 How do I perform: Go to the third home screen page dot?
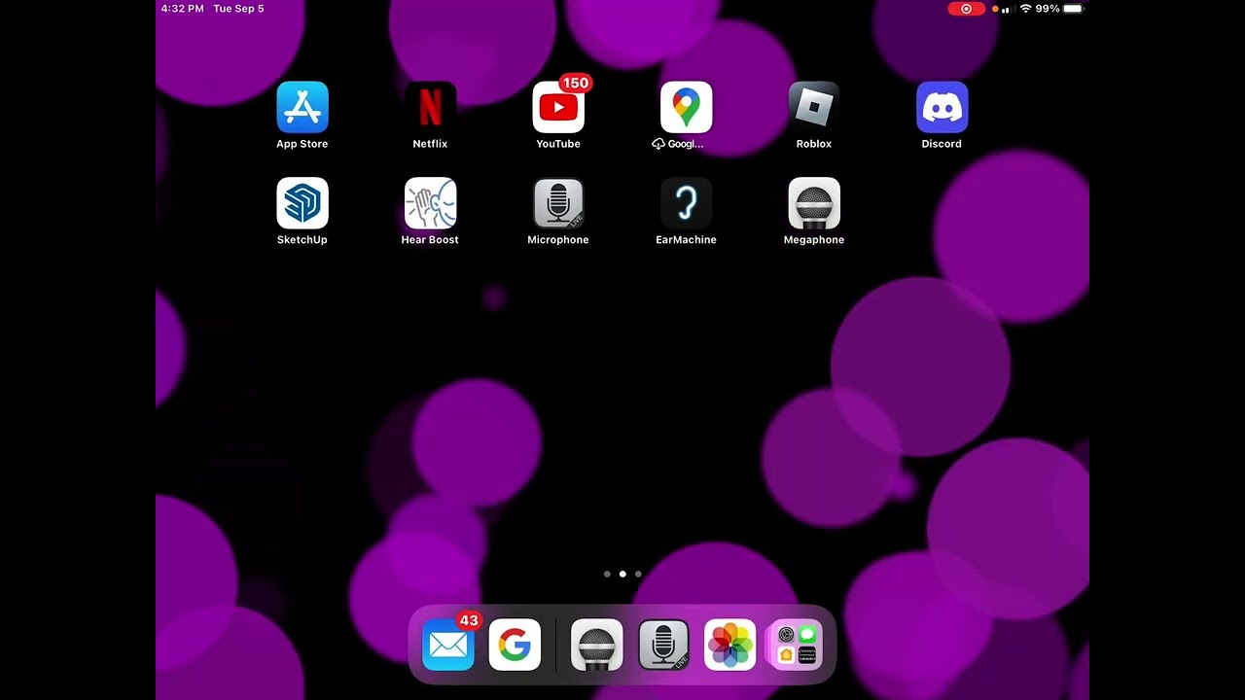point(638,574)
